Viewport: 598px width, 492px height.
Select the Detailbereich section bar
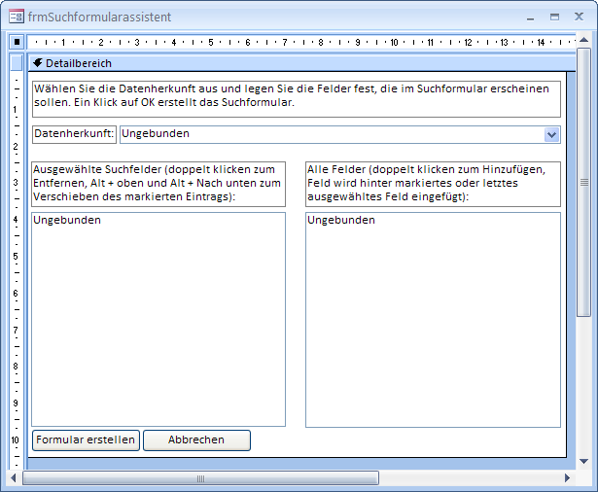pyautogui.click(x=292, y=63)
